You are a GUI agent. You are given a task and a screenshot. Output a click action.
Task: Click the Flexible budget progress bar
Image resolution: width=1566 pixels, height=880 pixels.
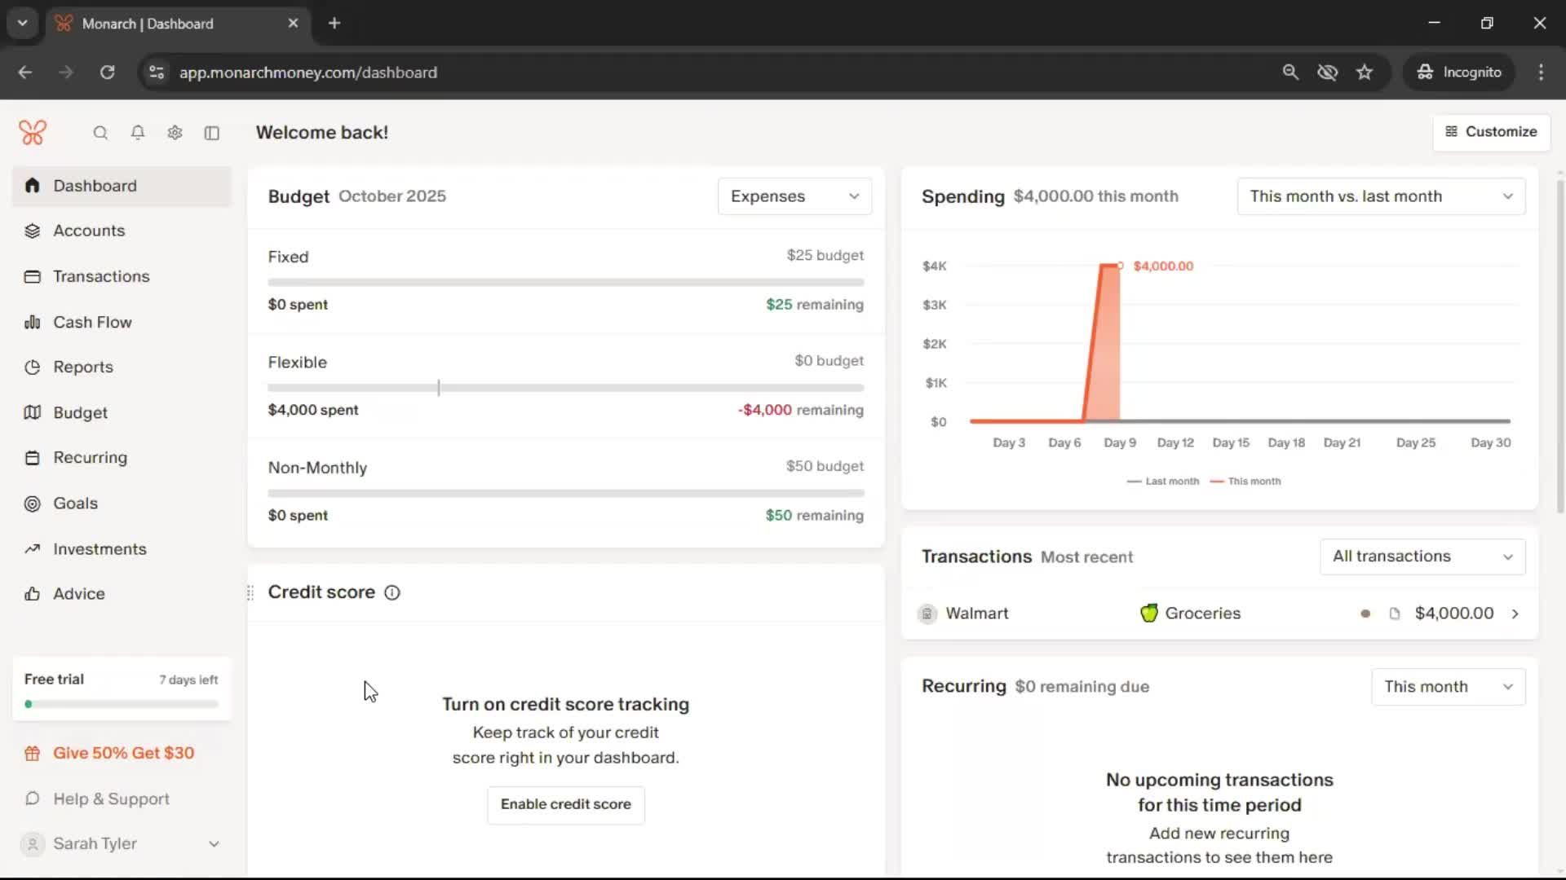tap(565, 388)
